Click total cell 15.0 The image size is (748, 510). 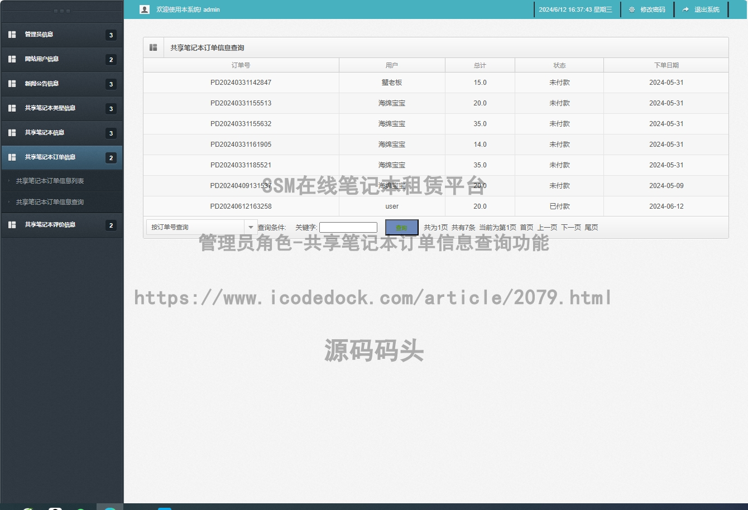(480, 83)
